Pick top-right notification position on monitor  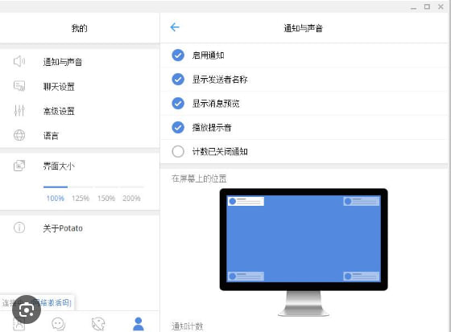(x=362, y=201)
